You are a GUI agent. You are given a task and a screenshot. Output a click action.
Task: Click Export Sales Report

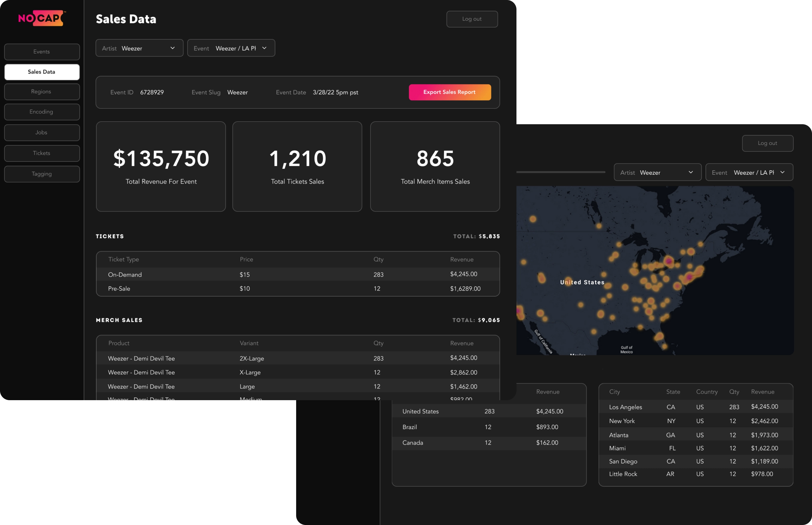450,92
